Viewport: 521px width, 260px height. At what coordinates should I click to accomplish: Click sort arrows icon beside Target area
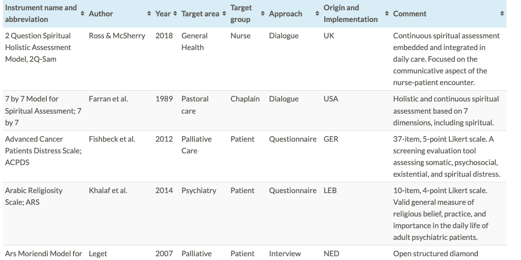(x=223, y=14)
